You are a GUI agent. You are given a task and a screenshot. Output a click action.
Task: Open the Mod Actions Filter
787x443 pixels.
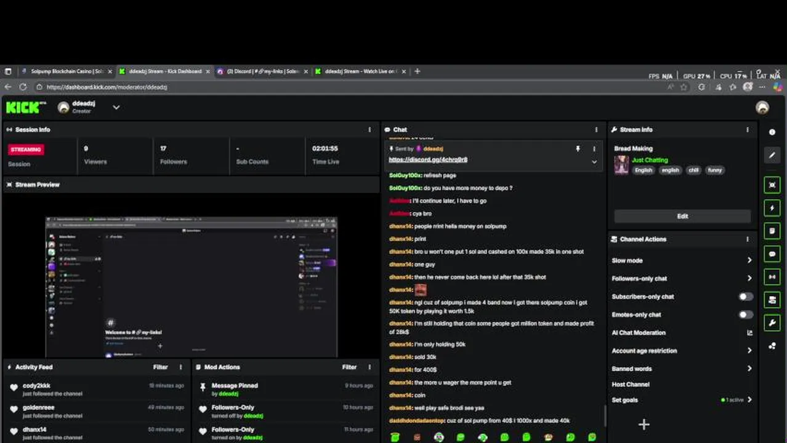click(349, 367)
